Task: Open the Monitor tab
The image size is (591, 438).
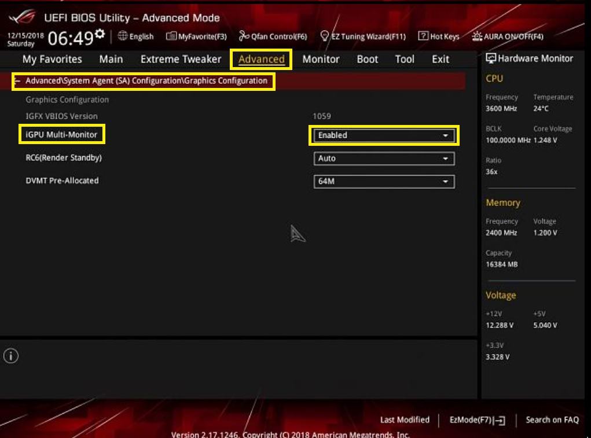Action: [x=321, y=59]
